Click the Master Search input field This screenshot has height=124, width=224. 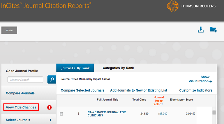[25, 80]
